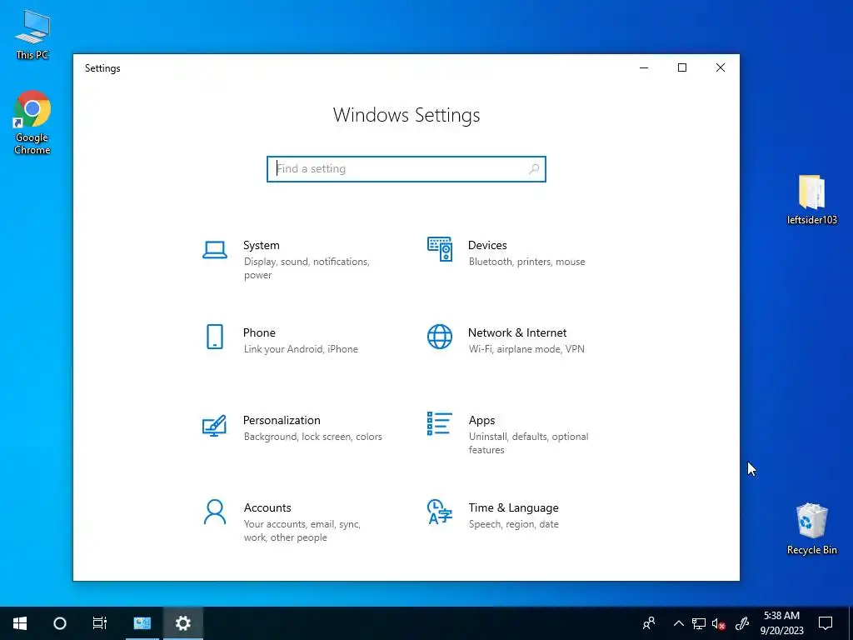Image resolution: width=853 pixels, height=640 pixels.
Task: Click the Time & Language icon
Action: point(440,512)
